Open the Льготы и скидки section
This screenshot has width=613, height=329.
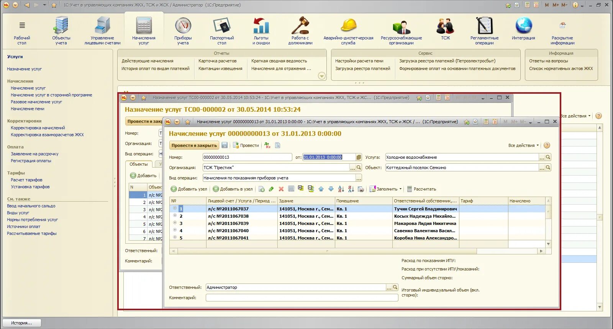(261, 31)
